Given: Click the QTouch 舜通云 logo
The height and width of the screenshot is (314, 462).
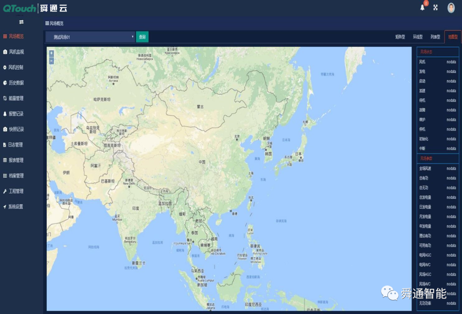Looking at the screenshot, I should (x=36, y=8).
